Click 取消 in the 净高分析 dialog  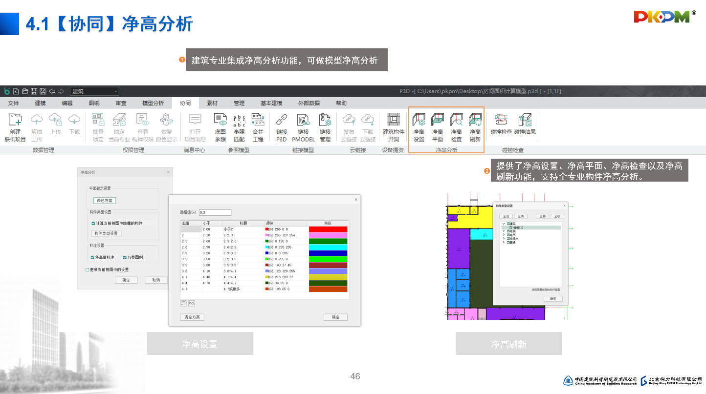point(156,280)
